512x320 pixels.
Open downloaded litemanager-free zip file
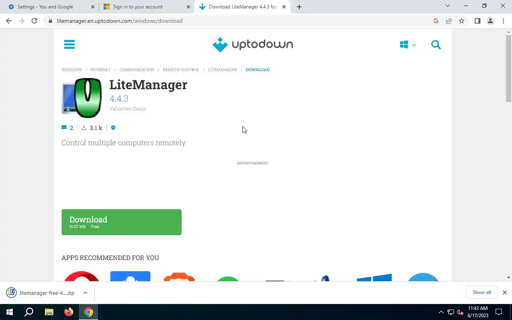pyautogui.click(x=41, y=293)
